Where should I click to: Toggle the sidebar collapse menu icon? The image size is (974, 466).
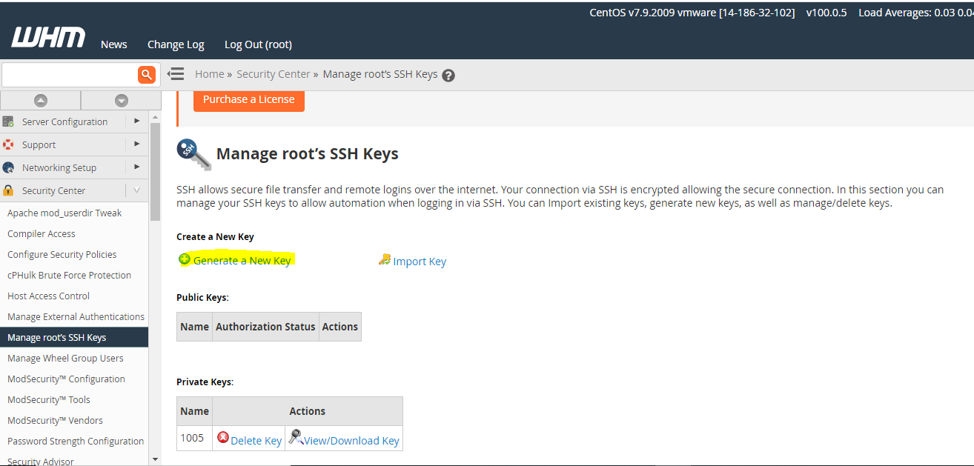176,74
